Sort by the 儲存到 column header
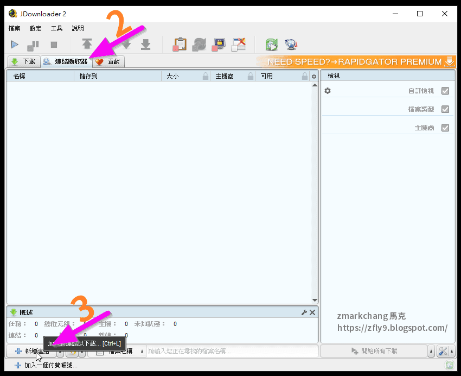This screenshot has width=461, height=376. point(118,76)
